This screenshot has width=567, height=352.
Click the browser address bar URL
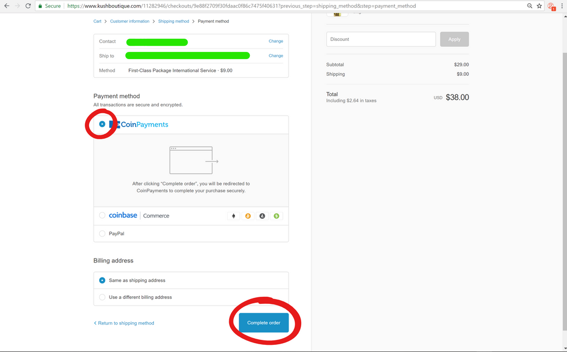pos(241,6)
